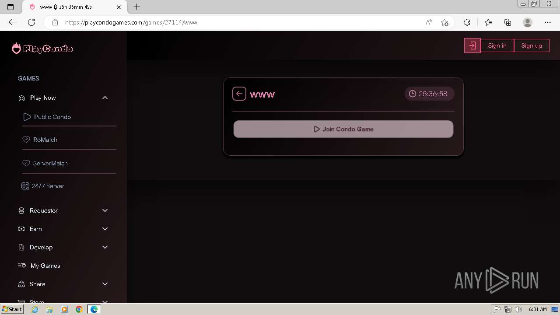Click the login arrow icon button
The height and width of the screenshot is (315, 560).
(472, 45)
